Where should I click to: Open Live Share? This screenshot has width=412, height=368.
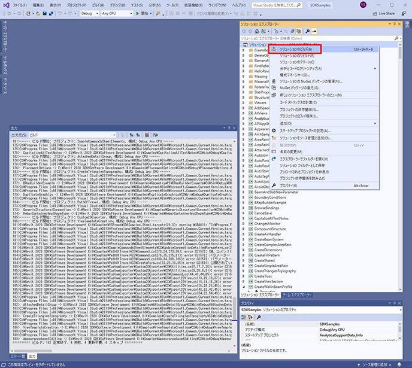click(384, 13)
